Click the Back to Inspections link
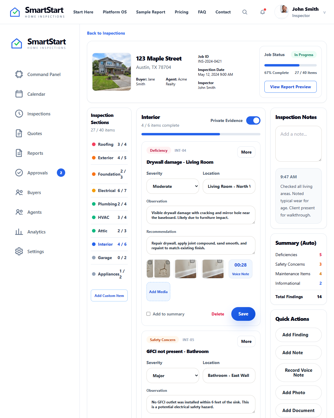 (106, 33)
